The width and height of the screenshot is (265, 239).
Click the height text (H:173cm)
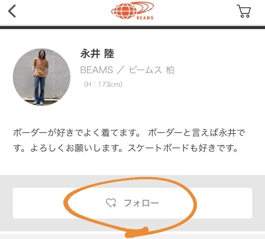coord(103,84)
